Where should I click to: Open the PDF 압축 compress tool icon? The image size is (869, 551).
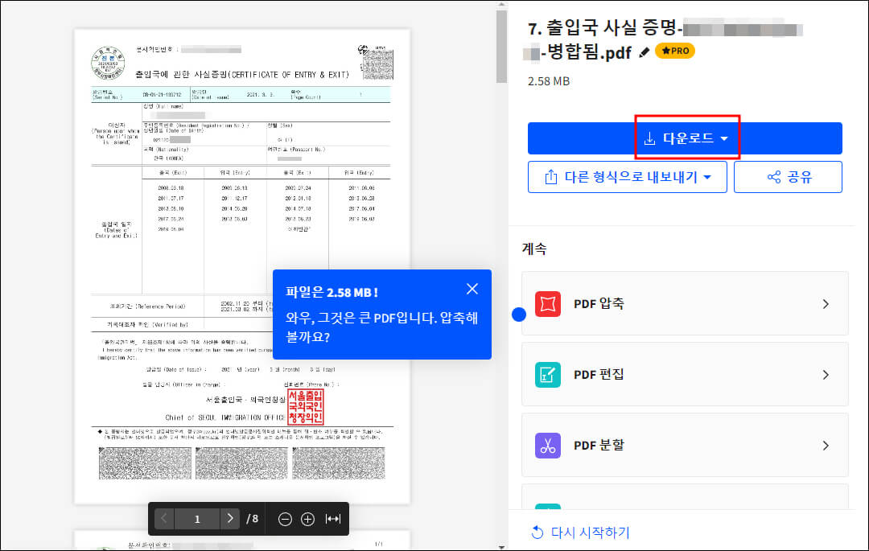550,303
